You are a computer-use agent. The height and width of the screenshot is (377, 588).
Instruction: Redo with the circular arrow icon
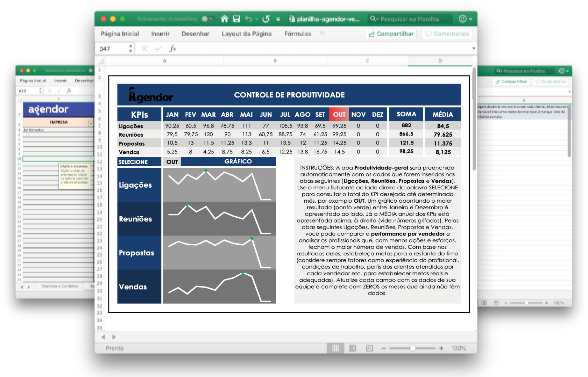coord(266,19)
